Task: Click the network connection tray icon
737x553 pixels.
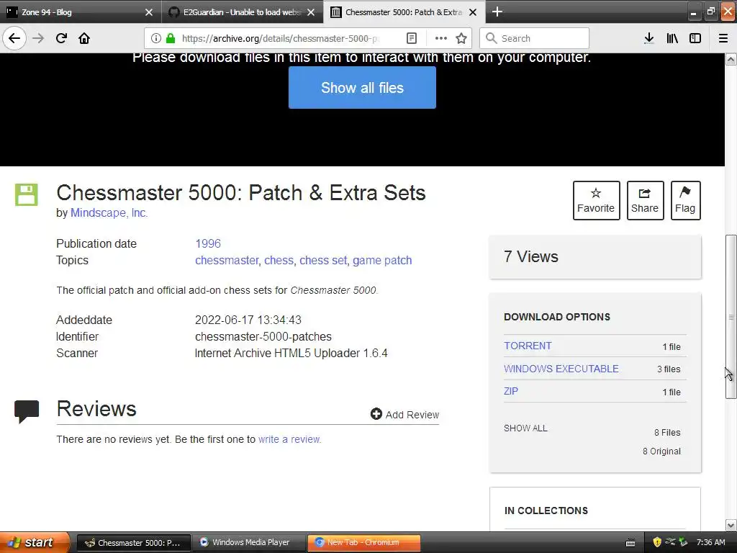Action: (x=670, y=542)
